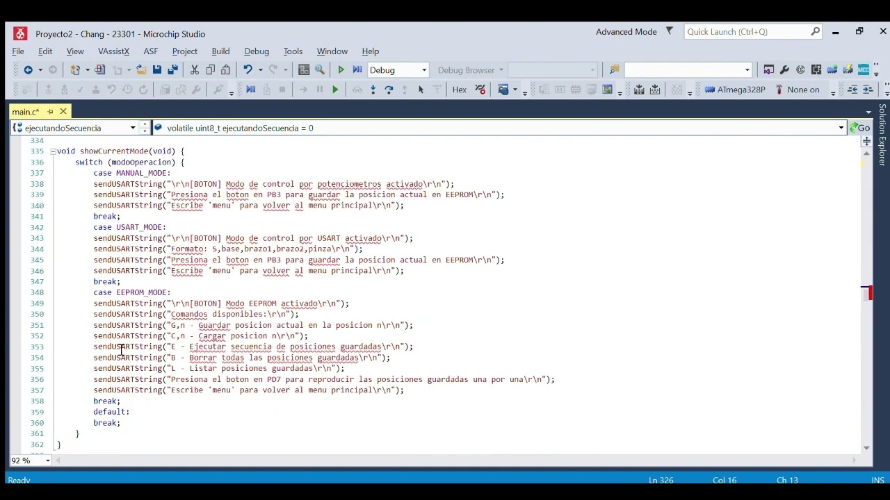Navigate backward using the back arrow icon

(x=28, y=70)
